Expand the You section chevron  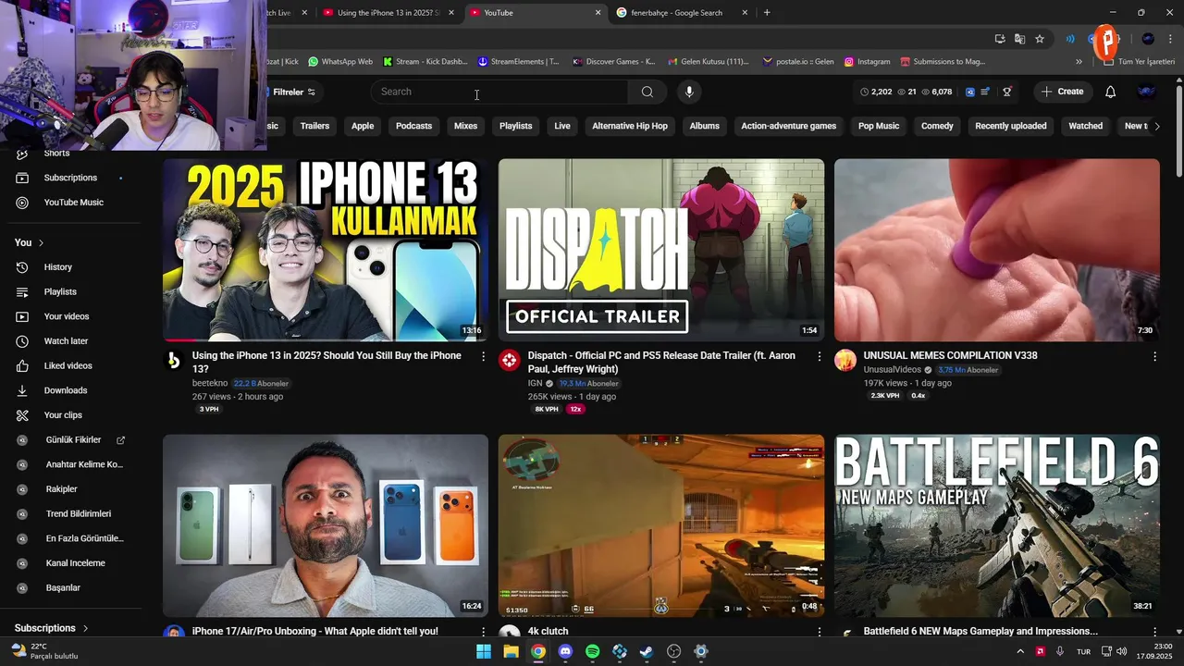(x=41, y=242)
